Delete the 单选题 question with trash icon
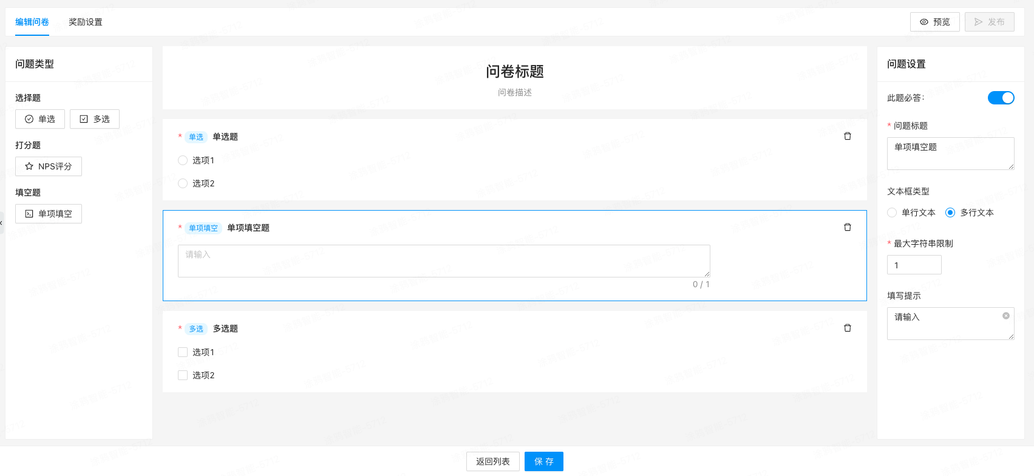 (848, 136)
